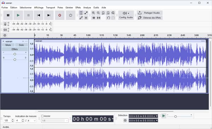Click the speaker playback meter icon
This screenshot has width=212, height=129.
point(5,30)
